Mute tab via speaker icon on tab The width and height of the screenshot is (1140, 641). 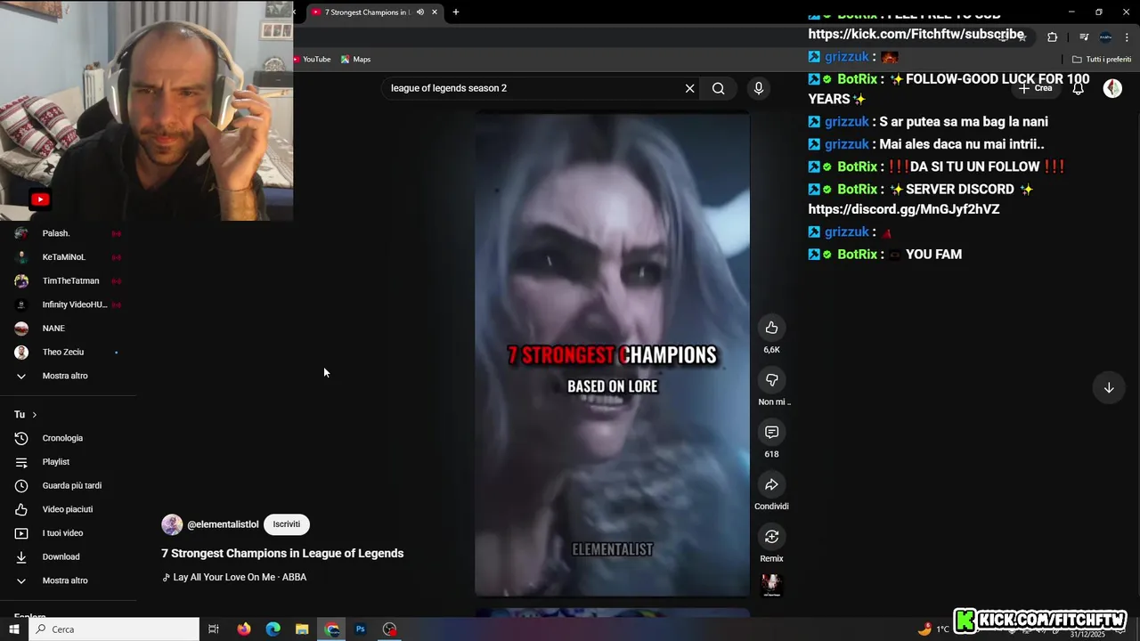pyautogui.click(x=420, y=12)
